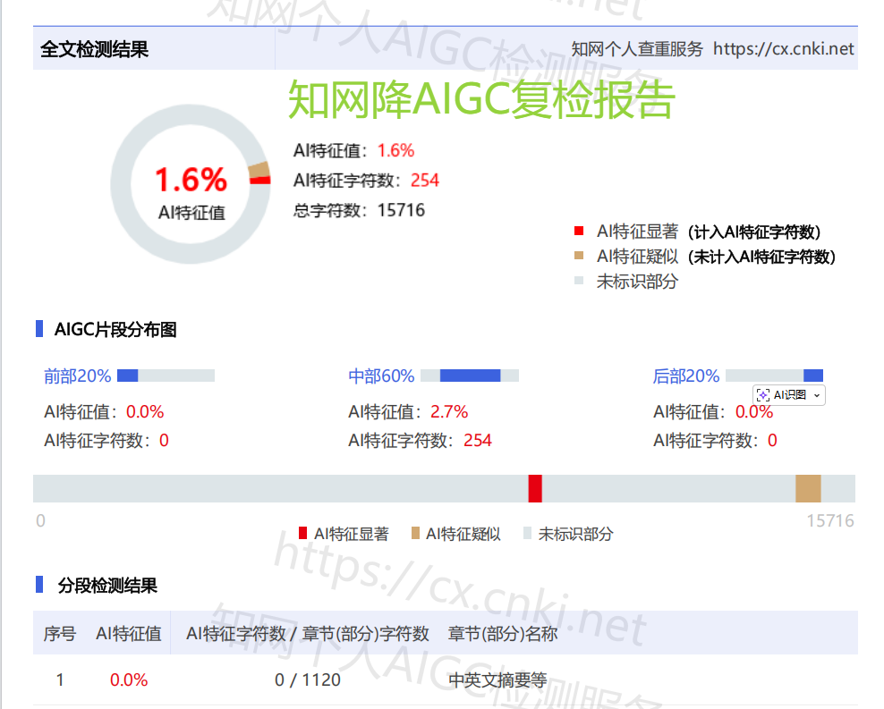Screen dimensions: 884x709
Task: Click the tan segment on the distribution bar
Action: click(x=808, y=489)
